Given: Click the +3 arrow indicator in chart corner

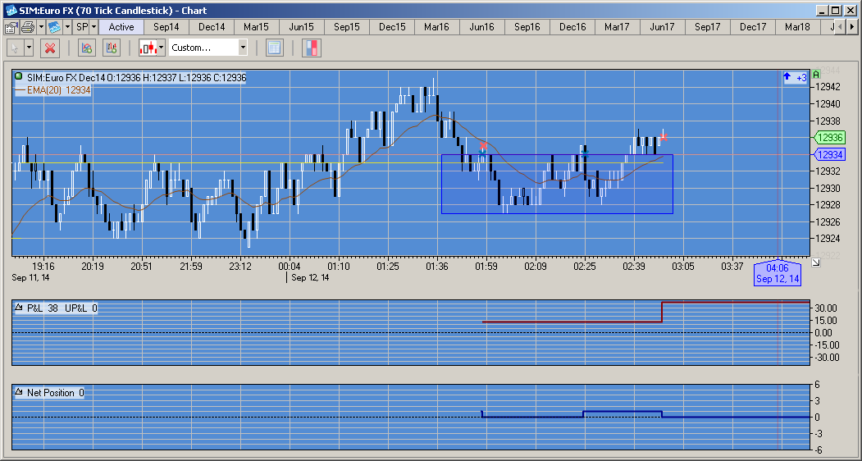Looking at the screenshot, I should [x=795, y=78].
